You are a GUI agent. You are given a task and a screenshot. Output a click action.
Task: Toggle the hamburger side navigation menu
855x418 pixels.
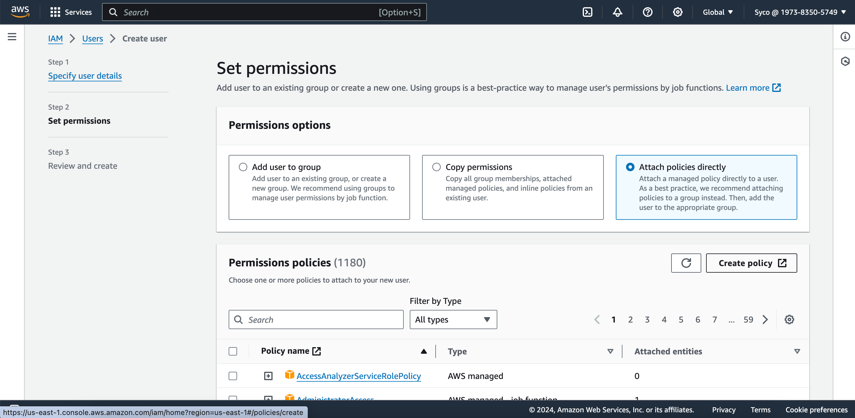12,37
